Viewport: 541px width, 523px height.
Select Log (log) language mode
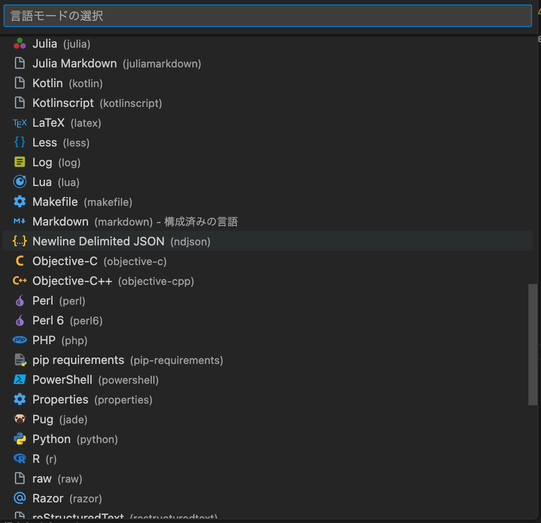pyautogui.click(x=268, y=162)
